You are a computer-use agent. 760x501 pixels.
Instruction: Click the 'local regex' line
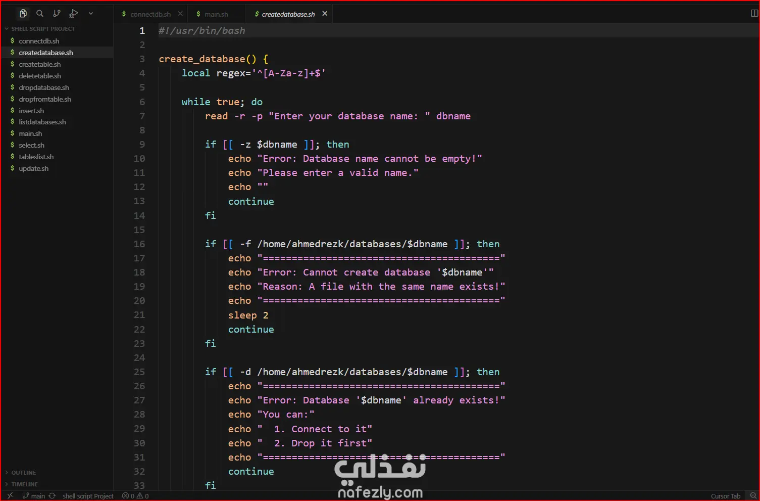[x=254, y=73]
